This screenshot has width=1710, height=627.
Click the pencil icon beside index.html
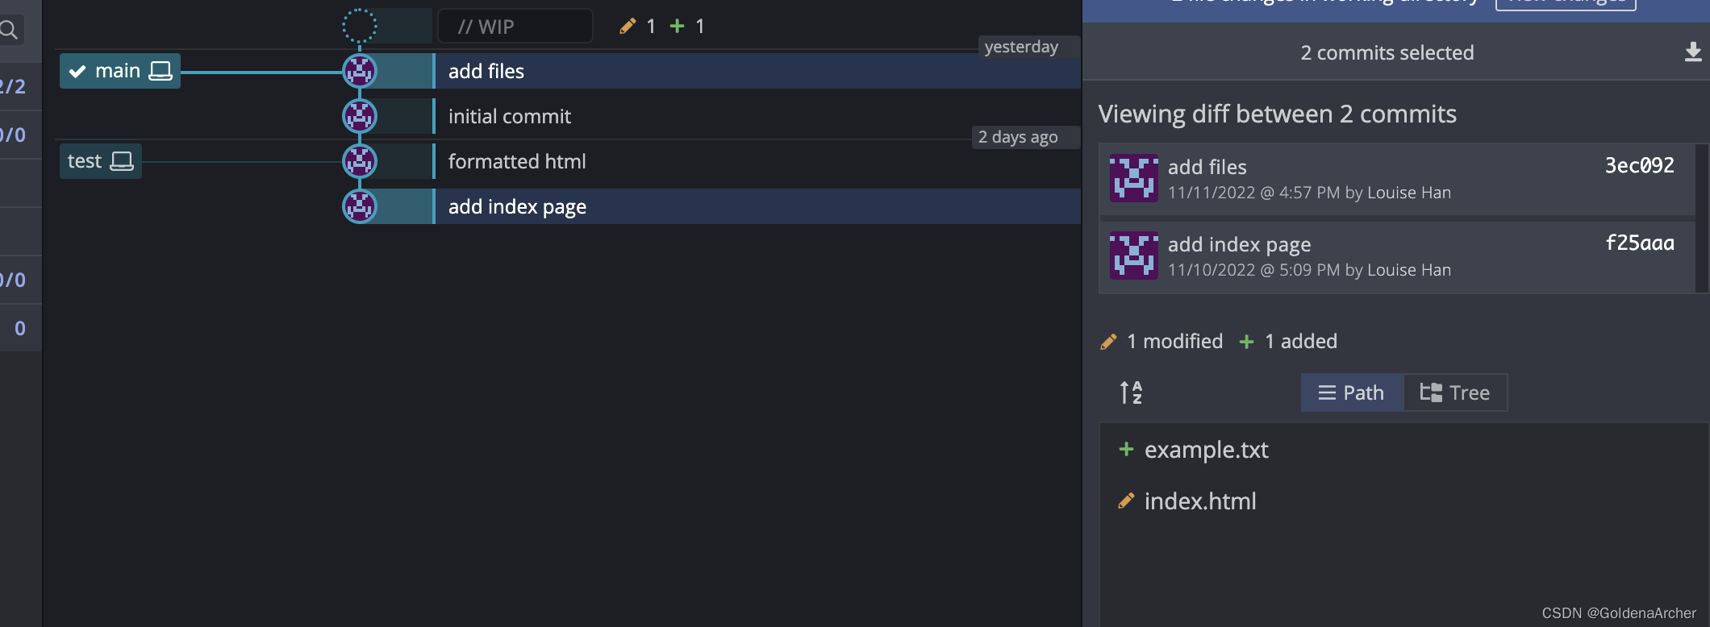pos(1126,501)
